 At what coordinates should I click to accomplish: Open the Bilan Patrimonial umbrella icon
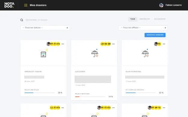pyautogui.click(x=145, y=54)
